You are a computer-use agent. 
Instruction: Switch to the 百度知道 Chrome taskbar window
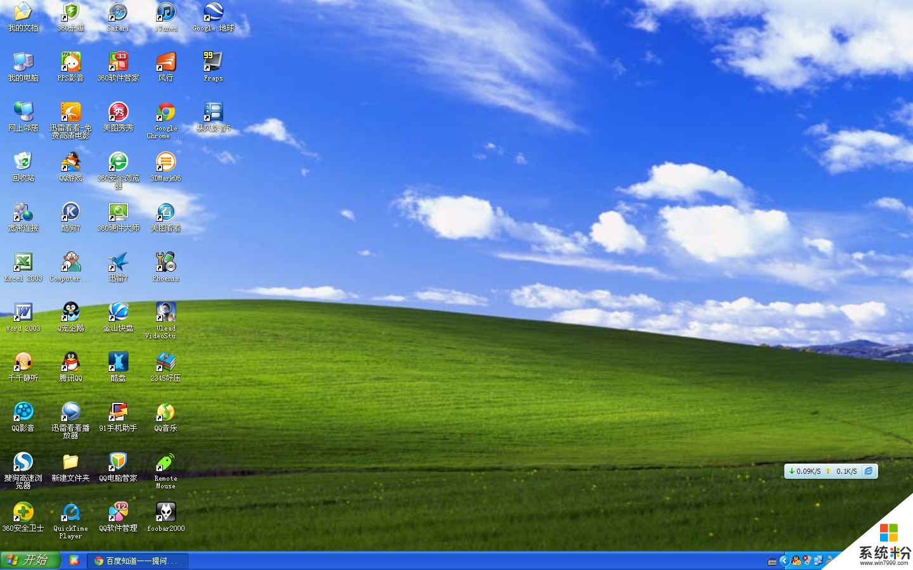coord(138,560)
